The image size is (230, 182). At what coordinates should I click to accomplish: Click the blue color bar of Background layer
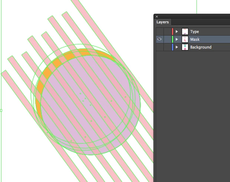(x=172, y=47)
